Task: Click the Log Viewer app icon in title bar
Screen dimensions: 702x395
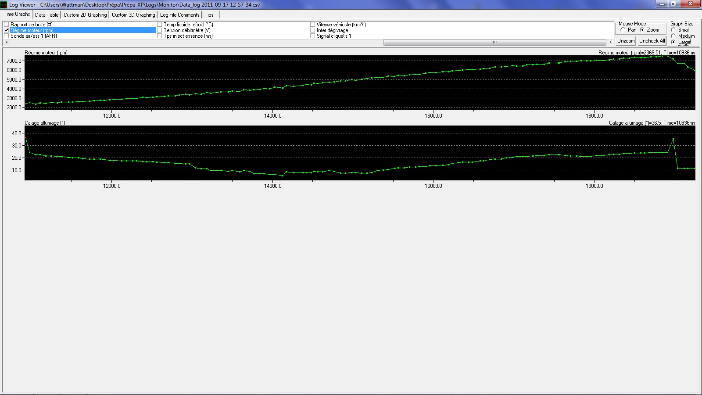Action: 4,4
